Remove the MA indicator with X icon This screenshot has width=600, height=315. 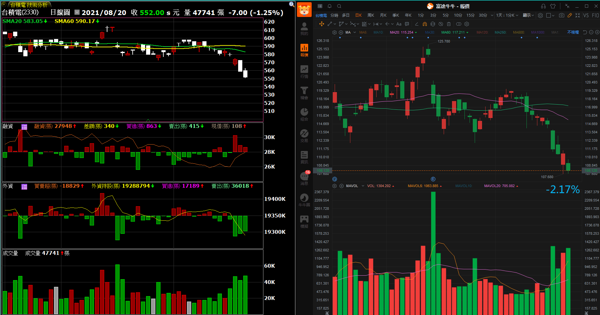pyautogui.click(x=341, y=32)
